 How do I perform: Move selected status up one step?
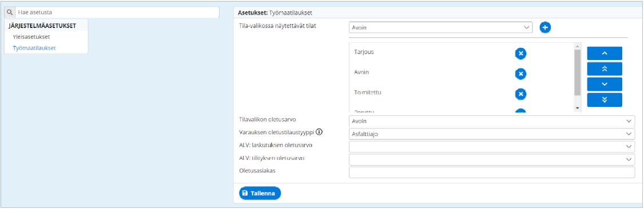click(605, 53)
